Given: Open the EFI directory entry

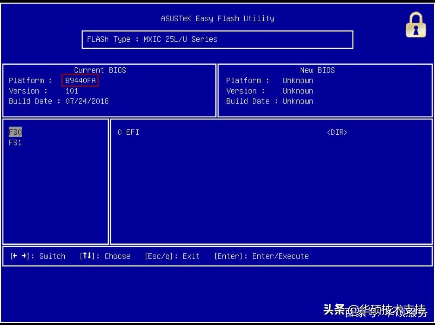Looking at the screenshot, I should (x=128, y=132).
